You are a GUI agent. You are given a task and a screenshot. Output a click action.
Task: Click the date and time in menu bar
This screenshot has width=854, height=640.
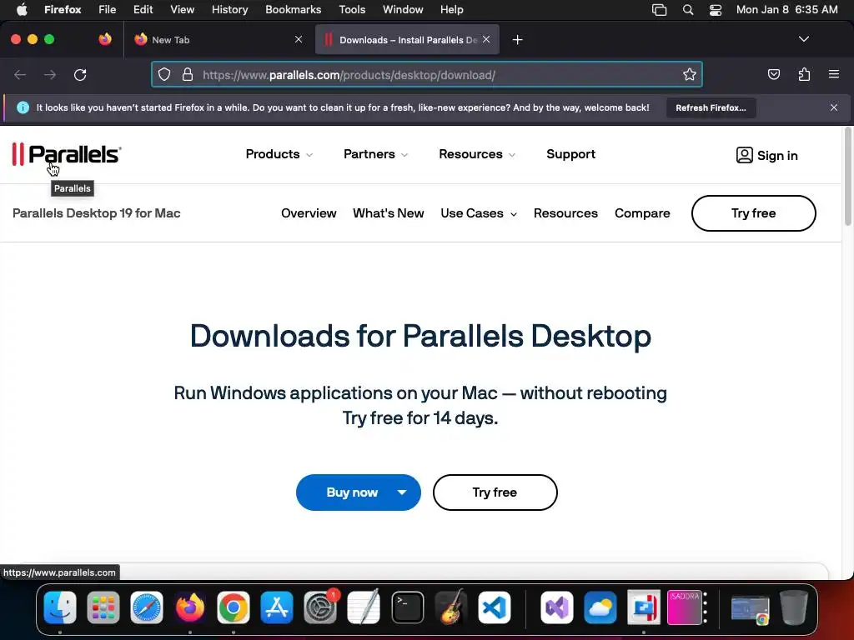tap(786, 10)
